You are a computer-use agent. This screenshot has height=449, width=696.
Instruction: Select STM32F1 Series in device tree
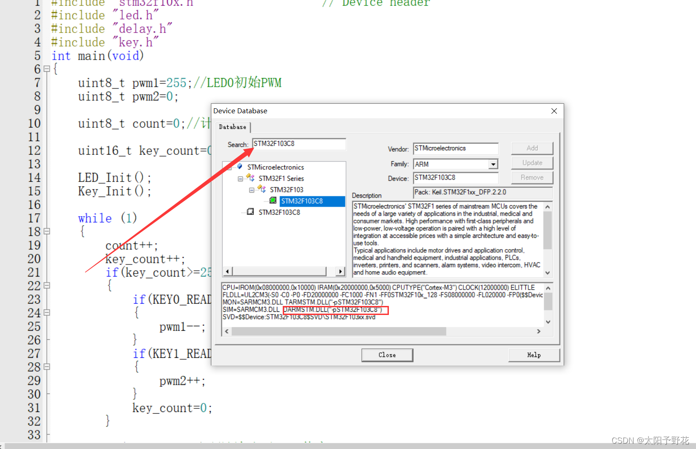coord(281,178)
